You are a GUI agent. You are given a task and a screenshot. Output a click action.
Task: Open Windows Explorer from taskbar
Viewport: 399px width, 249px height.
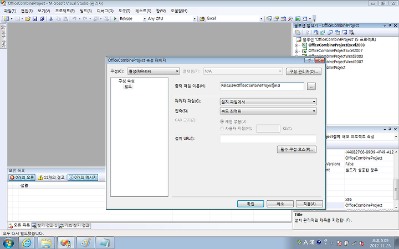(46, 243)
